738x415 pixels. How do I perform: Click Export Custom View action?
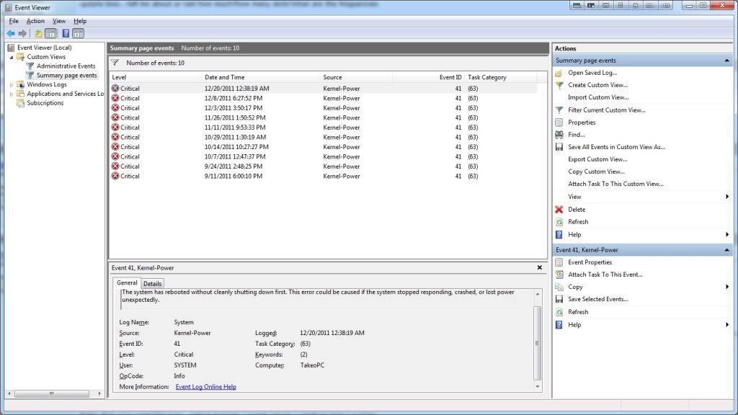pyautogui.click(x=597, y=159)
